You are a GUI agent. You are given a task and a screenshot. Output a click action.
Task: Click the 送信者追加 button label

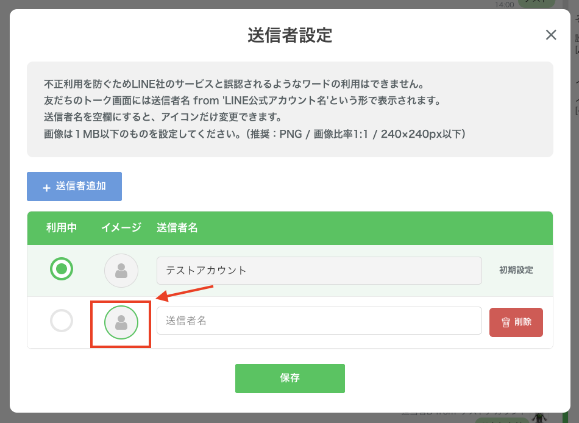pos(81,187)
